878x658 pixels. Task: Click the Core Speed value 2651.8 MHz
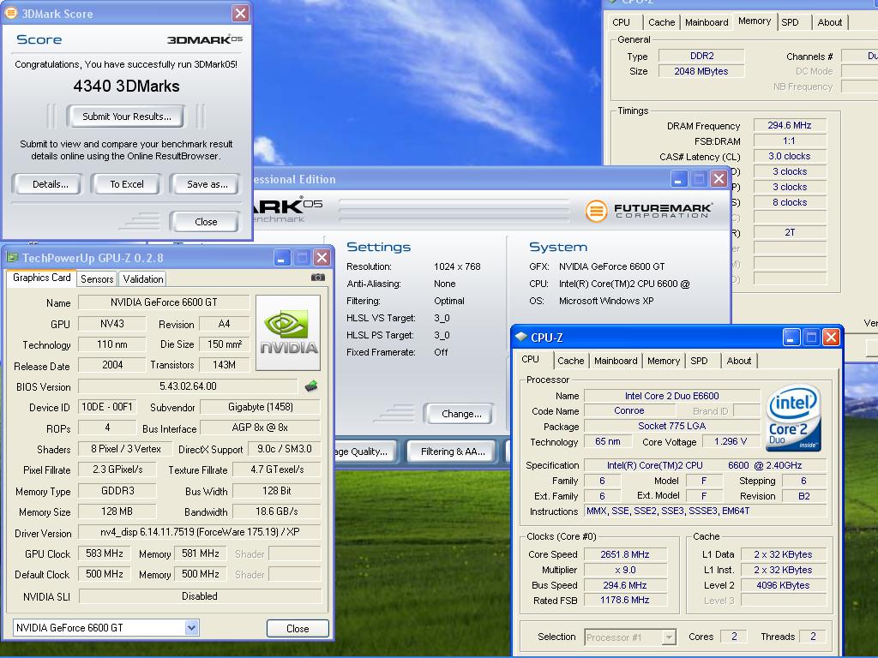click(625, 554)
